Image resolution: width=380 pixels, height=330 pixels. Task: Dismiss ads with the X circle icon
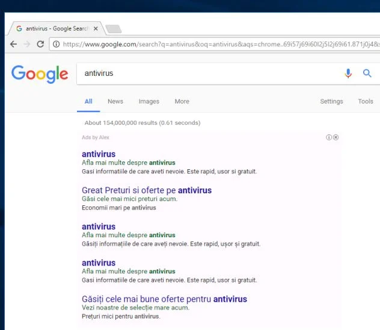[x=336, y=137]
